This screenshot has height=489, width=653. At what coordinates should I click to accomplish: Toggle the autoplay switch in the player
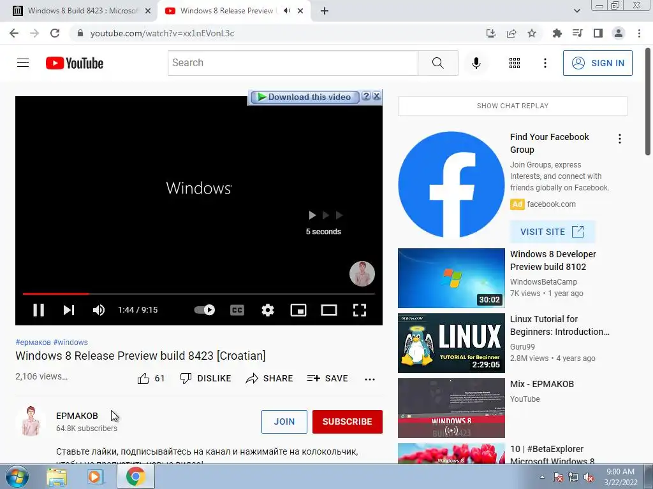[205, 310]
